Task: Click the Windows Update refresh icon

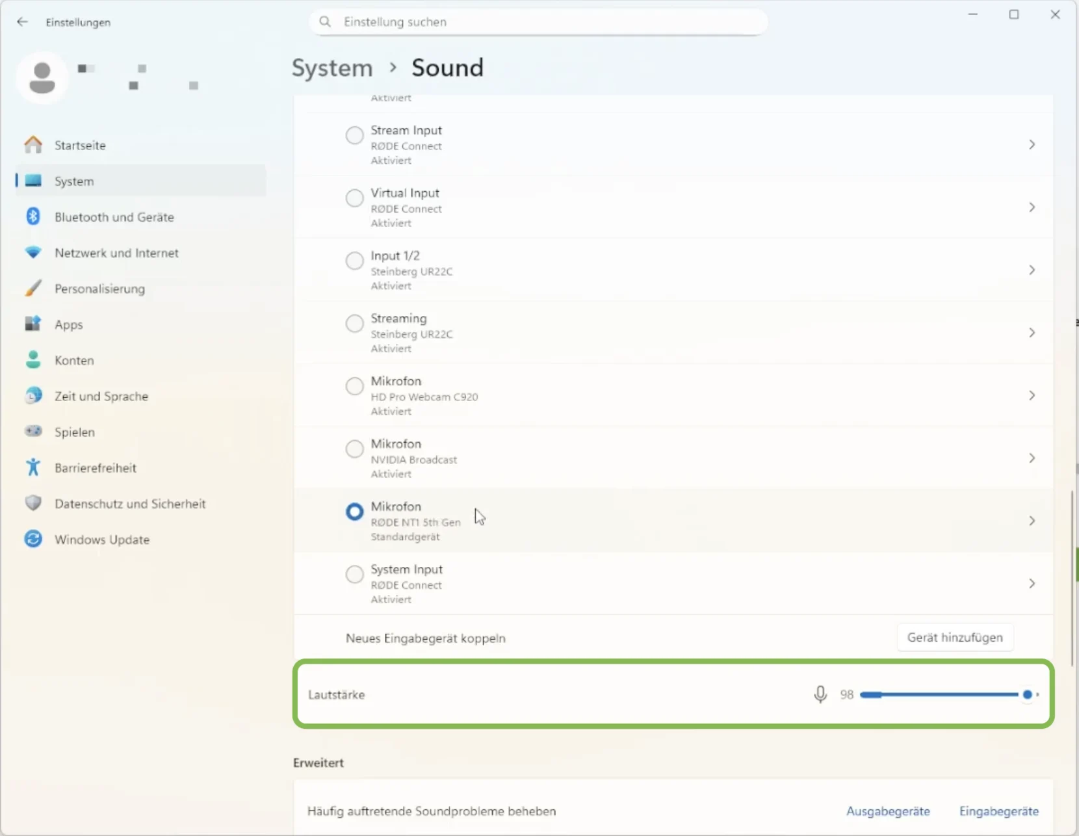Action: (x=33, y=539)
